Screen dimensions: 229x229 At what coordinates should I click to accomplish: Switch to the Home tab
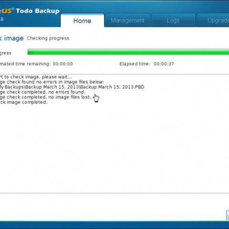tap(82, 21)
